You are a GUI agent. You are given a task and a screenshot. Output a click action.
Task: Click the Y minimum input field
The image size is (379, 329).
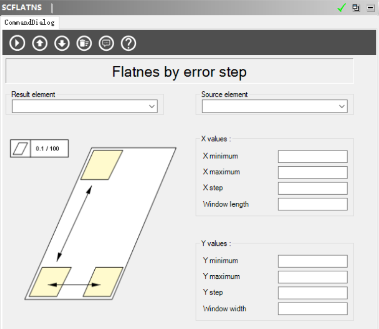tap(312, 261)
